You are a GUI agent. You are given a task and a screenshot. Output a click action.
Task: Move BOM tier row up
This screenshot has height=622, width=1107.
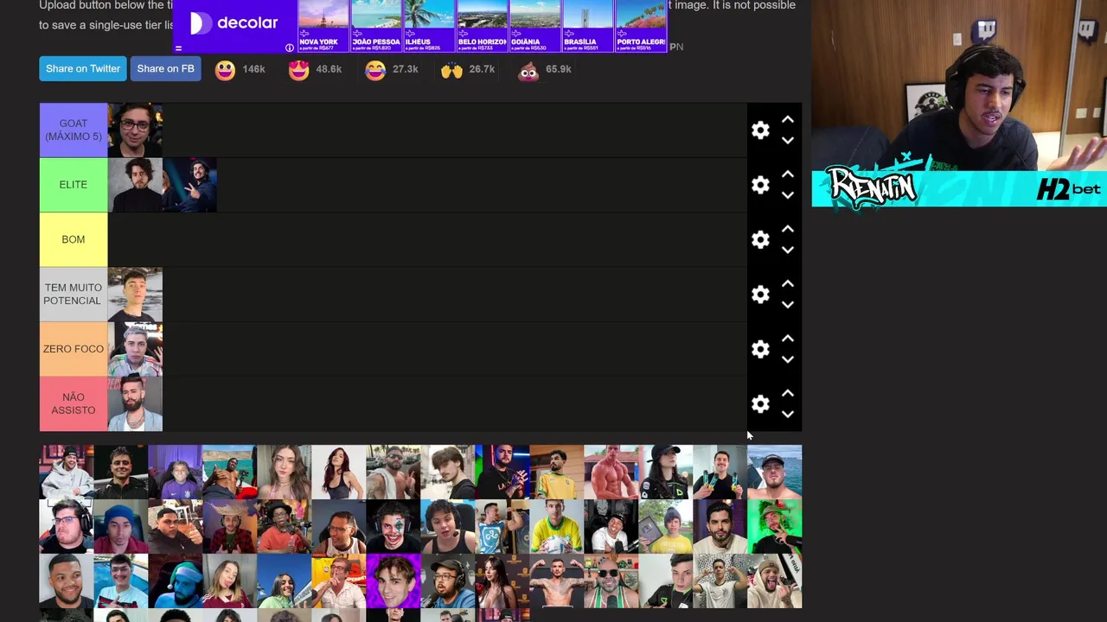788,229
